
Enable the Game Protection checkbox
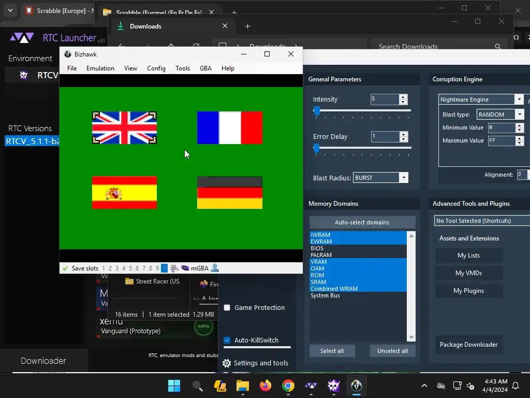coord(227,308)
